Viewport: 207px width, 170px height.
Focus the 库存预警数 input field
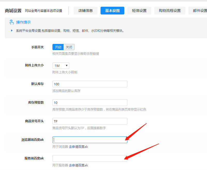click(90, 103)
